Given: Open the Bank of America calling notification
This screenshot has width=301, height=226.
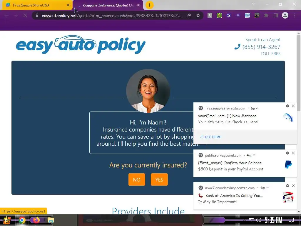Looking at the screenshot, I should [x=230, y=199].
